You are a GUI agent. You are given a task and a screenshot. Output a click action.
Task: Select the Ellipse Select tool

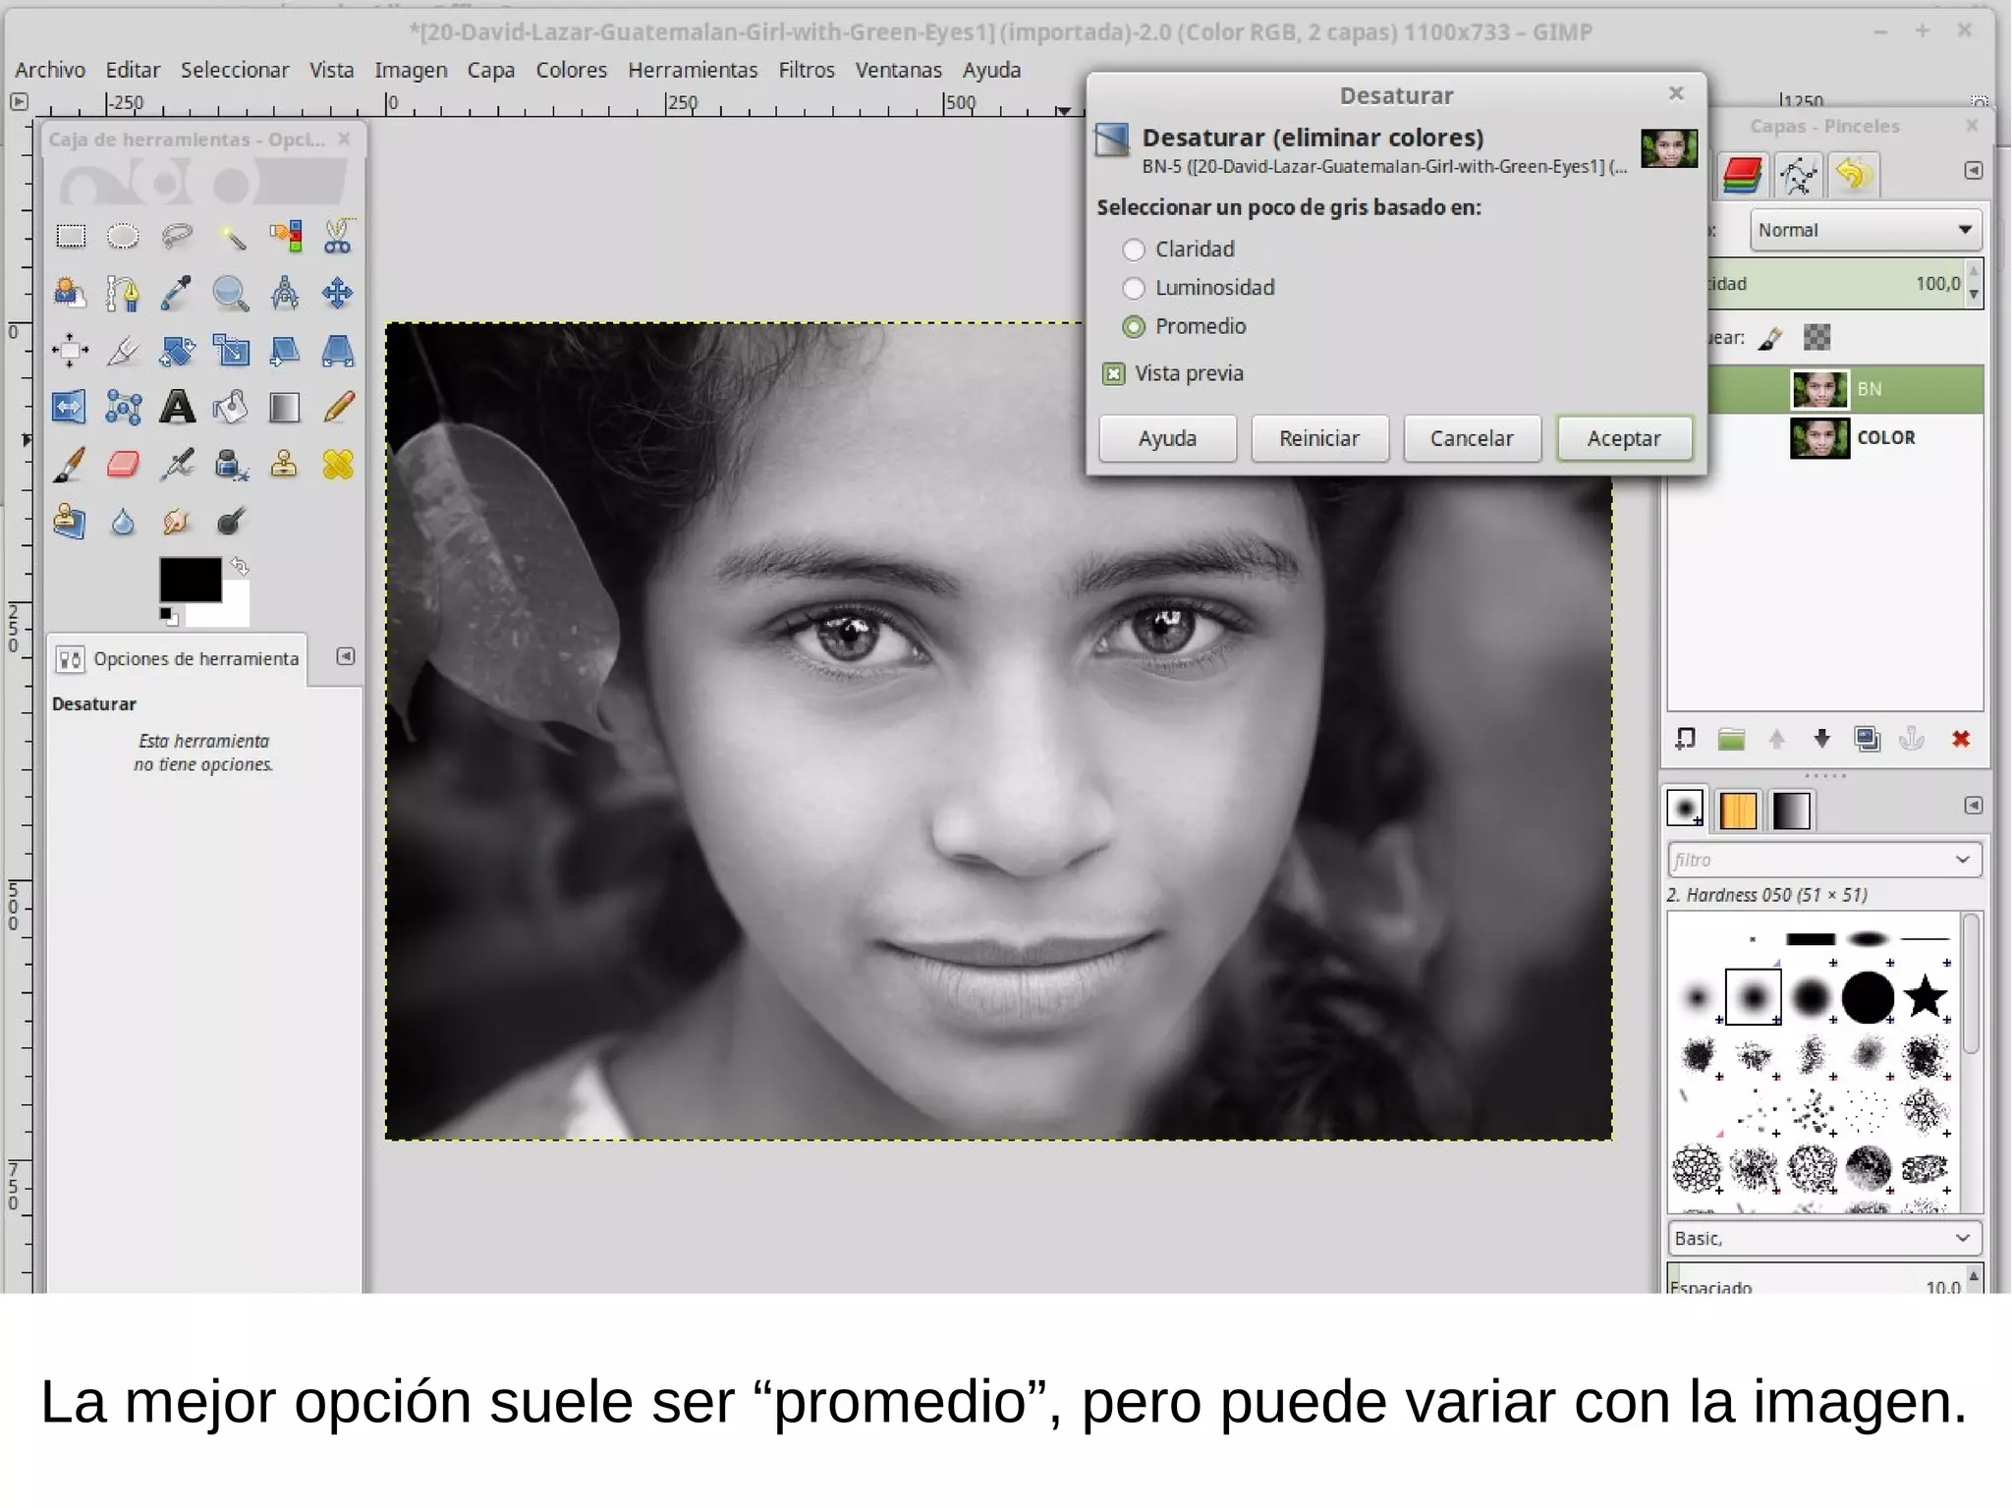click(123, 237)
